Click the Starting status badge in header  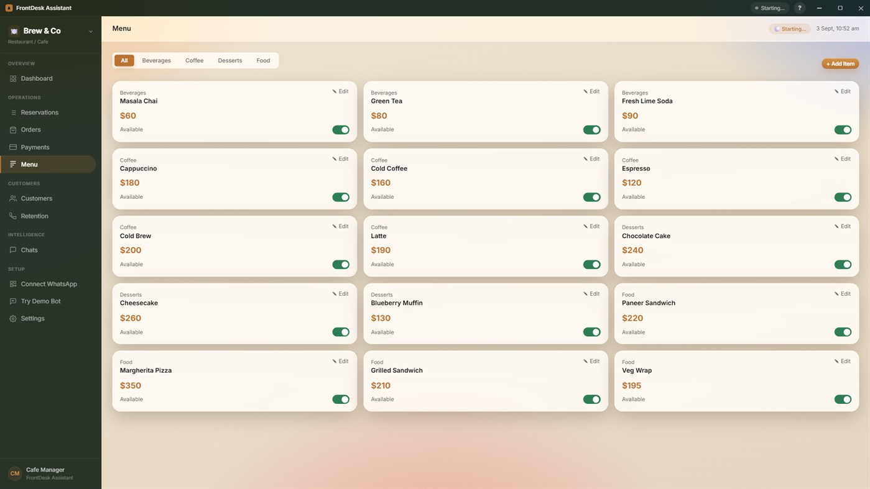(790, 29)
